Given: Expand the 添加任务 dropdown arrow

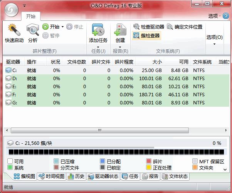Looking at the screenshot, I should coord(98,47).
